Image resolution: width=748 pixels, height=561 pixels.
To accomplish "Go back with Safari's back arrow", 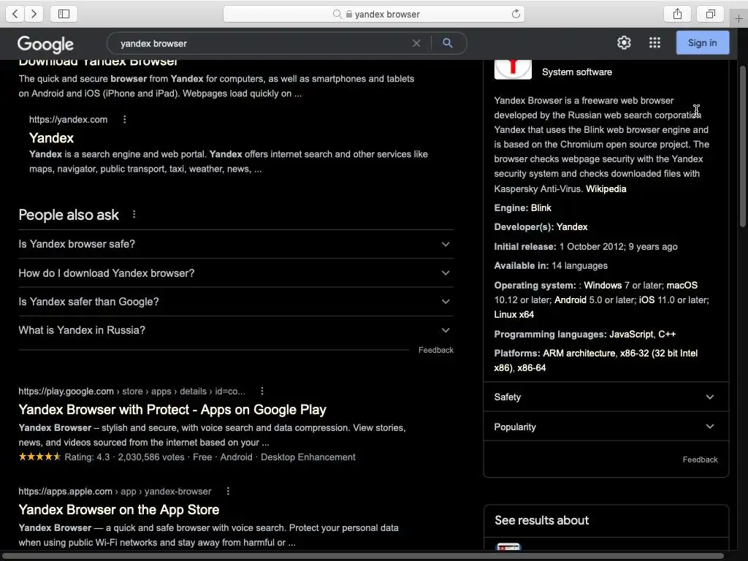I will [x=15, y=14].
